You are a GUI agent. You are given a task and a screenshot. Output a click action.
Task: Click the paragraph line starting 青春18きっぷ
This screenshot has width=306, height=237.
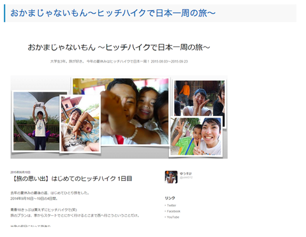click(43, 210)
